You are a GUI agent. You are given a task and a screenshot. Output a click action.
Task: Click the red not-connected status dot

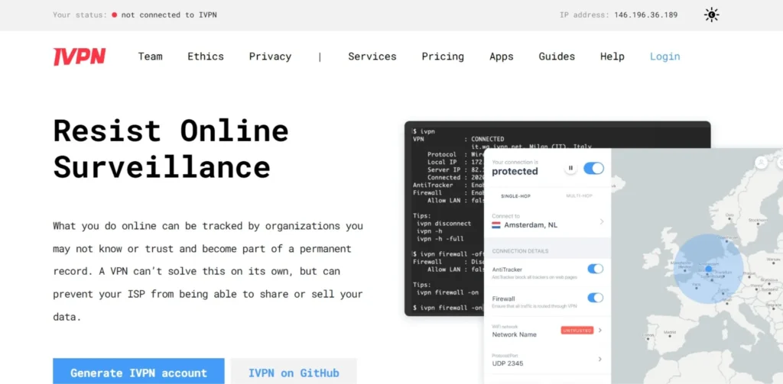(115, 15)
